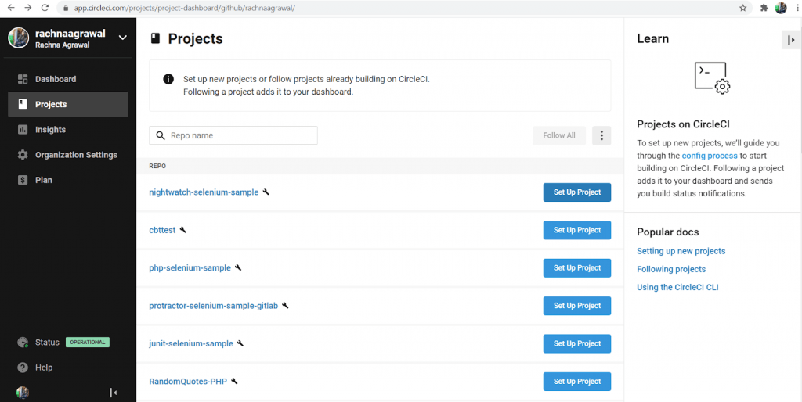The width and height of the screenshot is (802, 402).
Task: Click the user avatar at the sidebar bottom
Action: 23,393
